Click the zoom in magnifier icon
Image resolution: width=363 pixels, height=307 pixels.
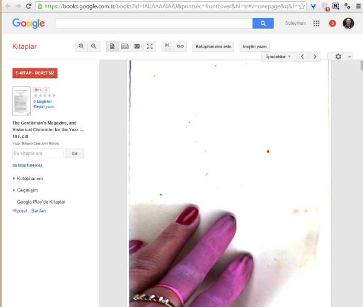(82, 47)
